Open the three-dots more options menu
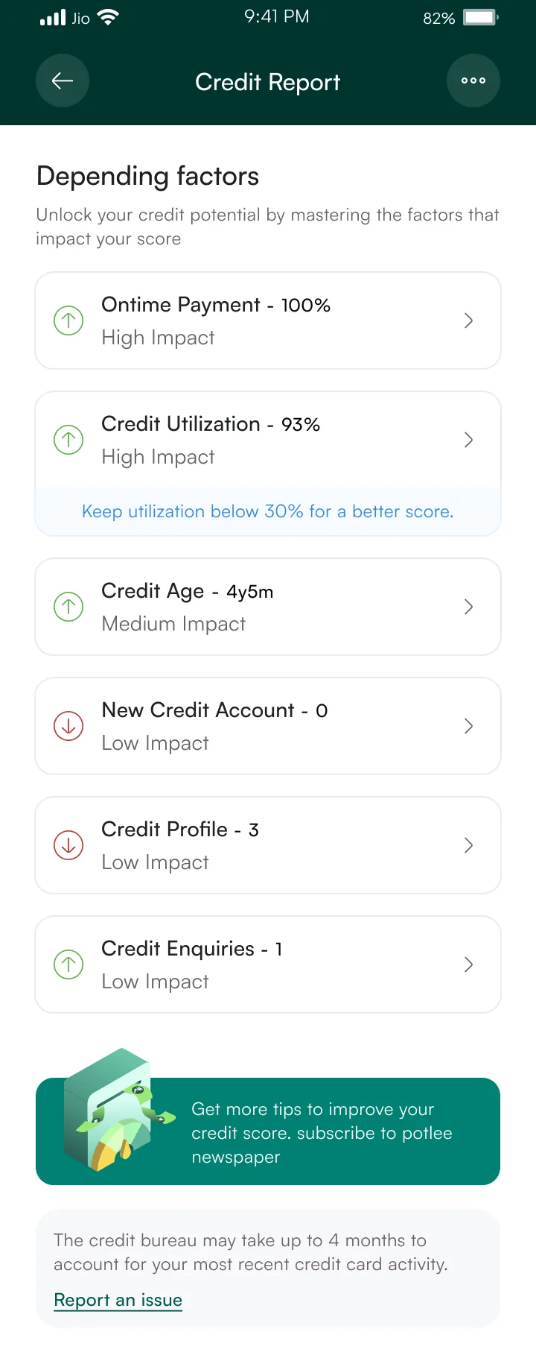The image size is (536, 1358). pos(473,80)
